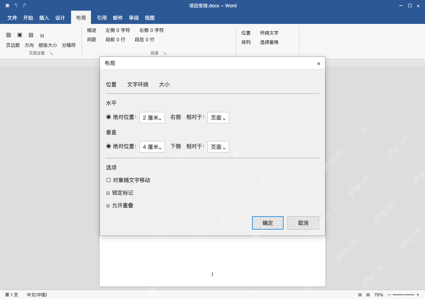425x299 pixels.
Task: Uncheck the 锁定标记 checkbox
Action: pos(108,193)
